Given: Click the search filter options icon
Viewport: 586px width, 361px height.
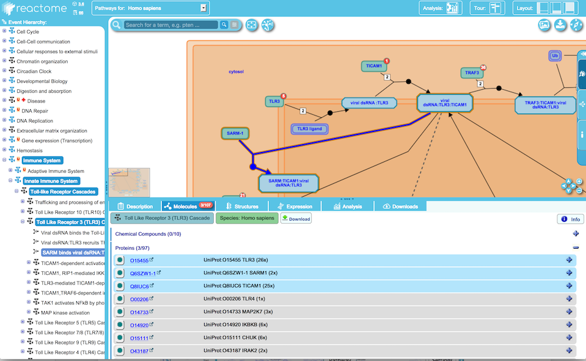Looking at the screenshot, I should click(x=234, y=25).
